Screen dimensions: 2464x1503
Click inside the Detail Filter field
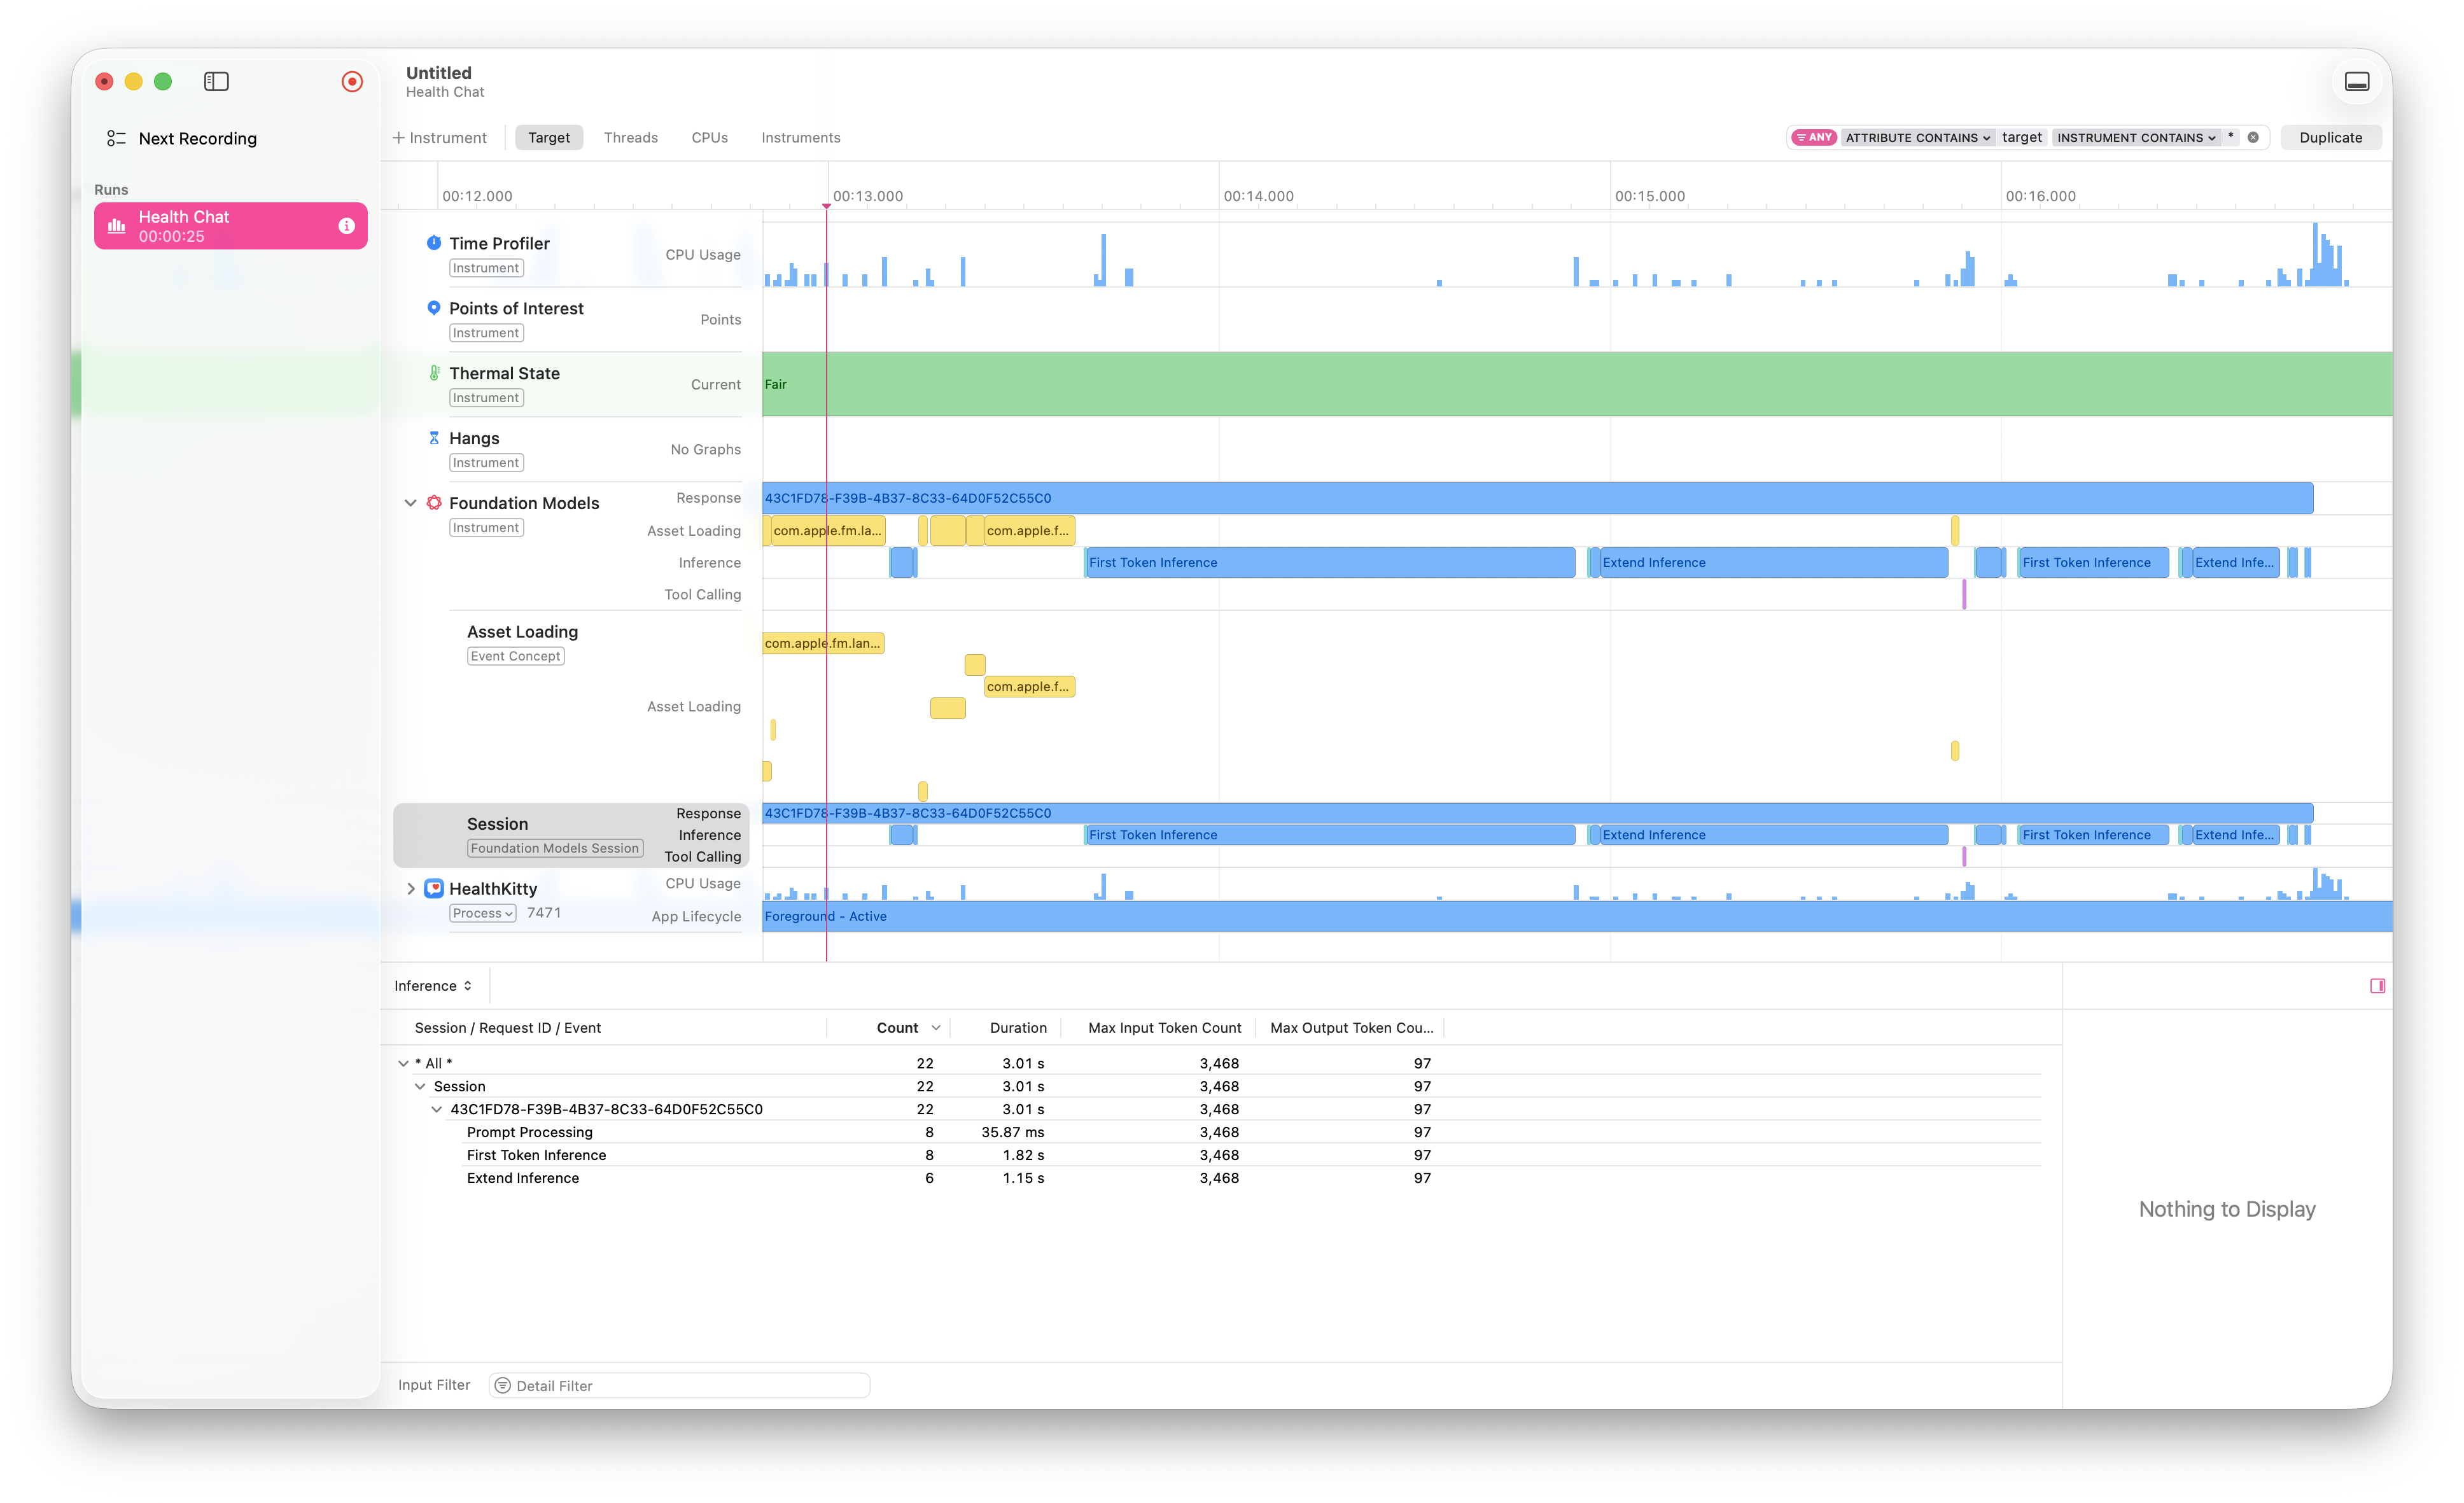[680, 1385]
